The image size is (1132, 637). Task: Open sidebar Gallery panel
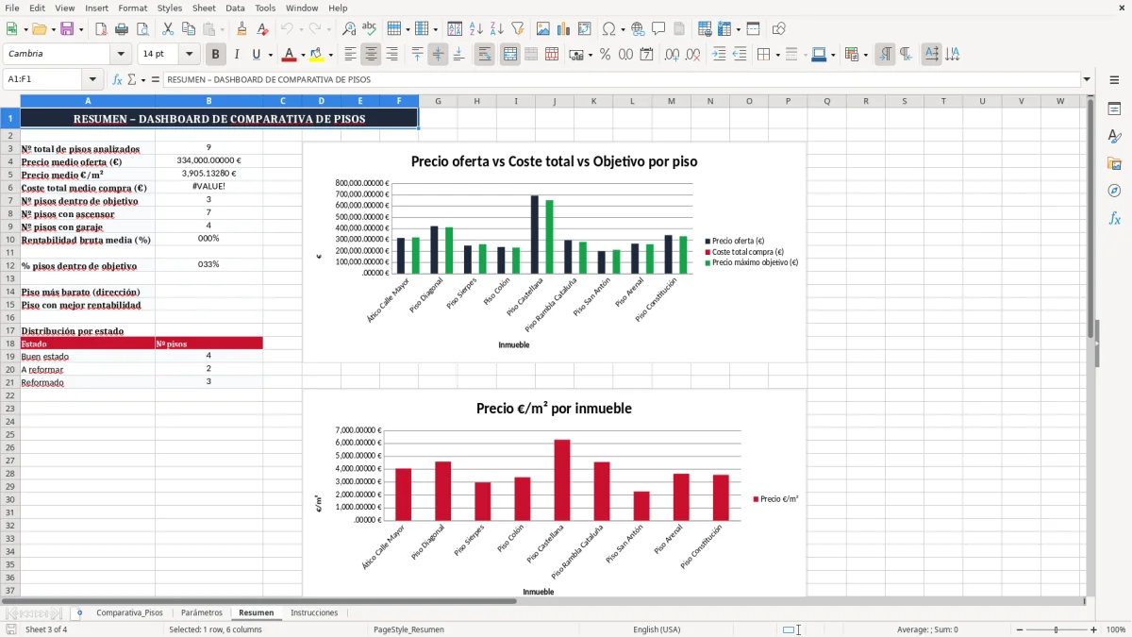coord(1114,163)
